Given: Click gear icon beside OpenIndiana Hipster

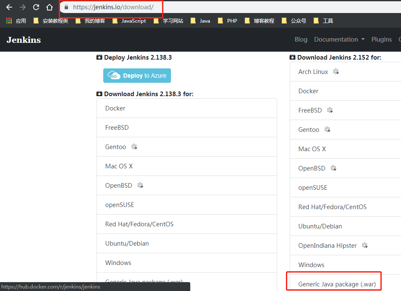Looking at the screenshot, I should [365, 246].
